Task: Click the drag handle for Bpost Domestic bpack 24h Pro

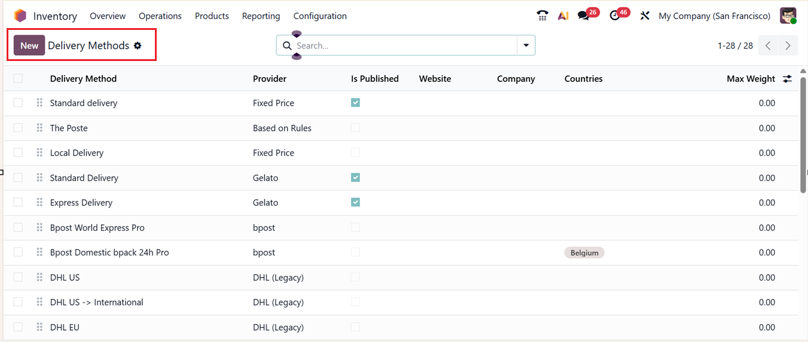Action: (x=39, y=252)
